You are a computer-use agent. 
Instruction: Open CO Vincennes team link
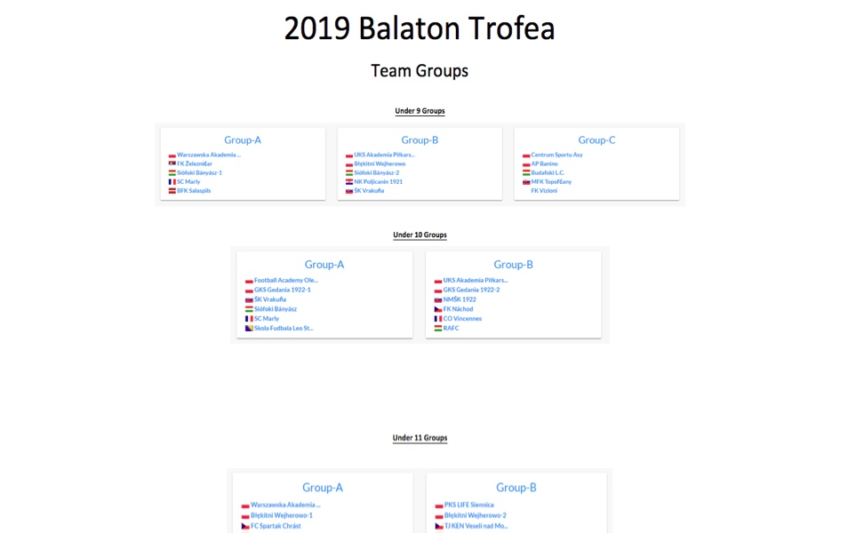tap(462, 319)
